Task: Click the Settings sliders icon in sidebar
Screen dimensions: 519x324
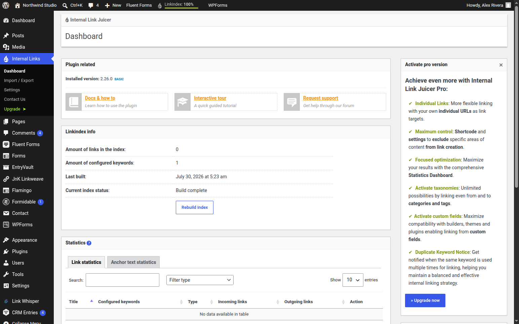Action: click(x=6, y=286)
